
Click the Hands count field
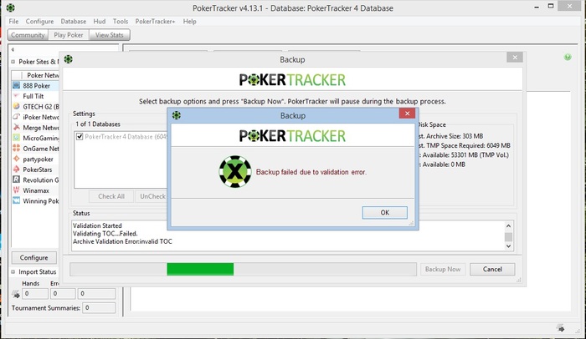[35, 294]
